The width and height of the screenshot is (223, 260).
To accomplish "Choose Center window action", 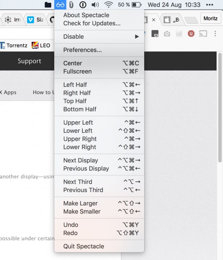I will coord(99,63).
